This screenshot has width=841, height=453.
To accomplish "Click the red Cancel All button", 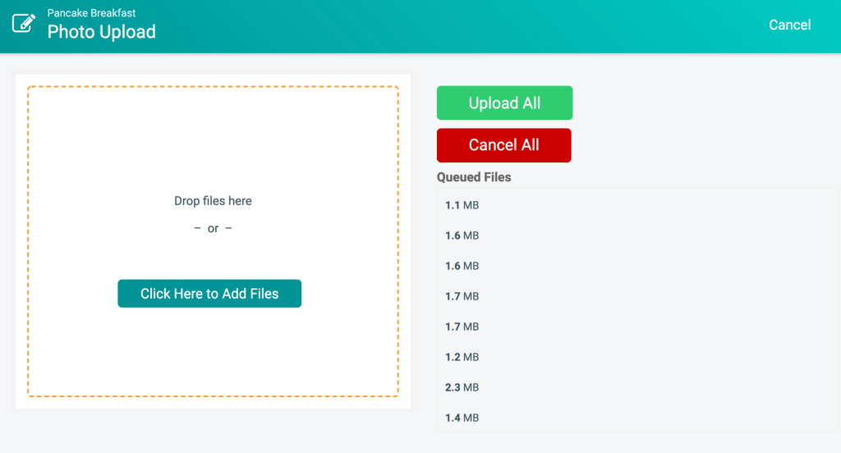I will [x=504, y=145].
